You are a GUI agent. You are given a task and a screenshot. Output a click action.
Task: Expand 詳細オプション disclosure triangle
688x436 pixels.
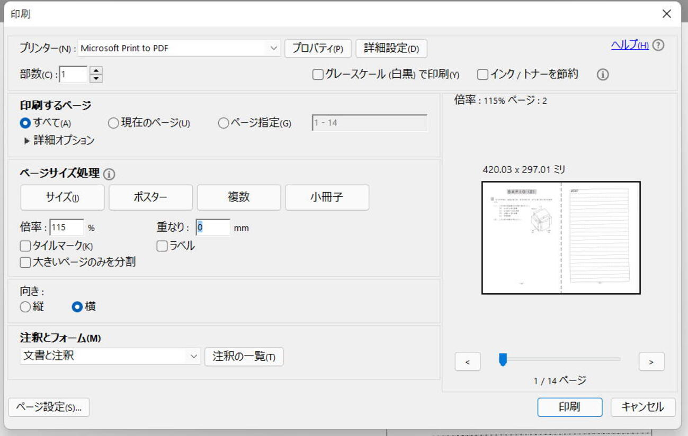(26, 141)
